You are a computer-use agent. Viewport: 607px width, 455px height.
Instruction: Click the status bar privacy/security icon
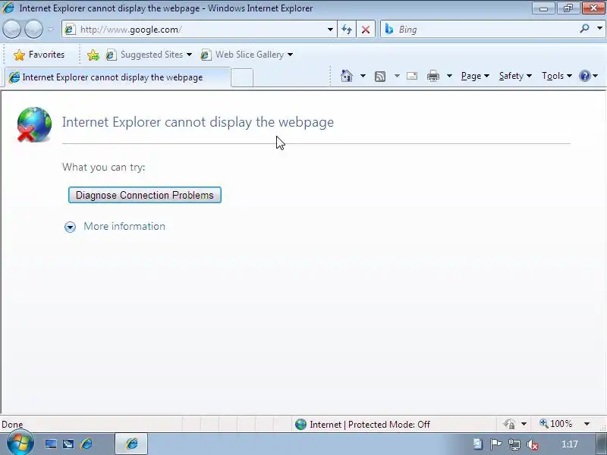coord(509,424)
